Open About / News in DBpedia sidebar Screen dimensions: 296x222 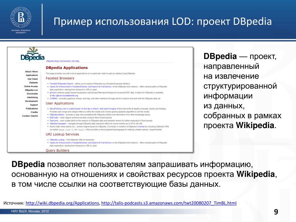pos(31,72)
